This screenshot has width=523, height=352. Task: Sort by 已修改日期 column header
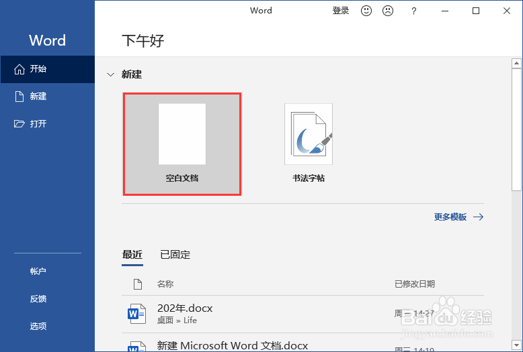415,284
